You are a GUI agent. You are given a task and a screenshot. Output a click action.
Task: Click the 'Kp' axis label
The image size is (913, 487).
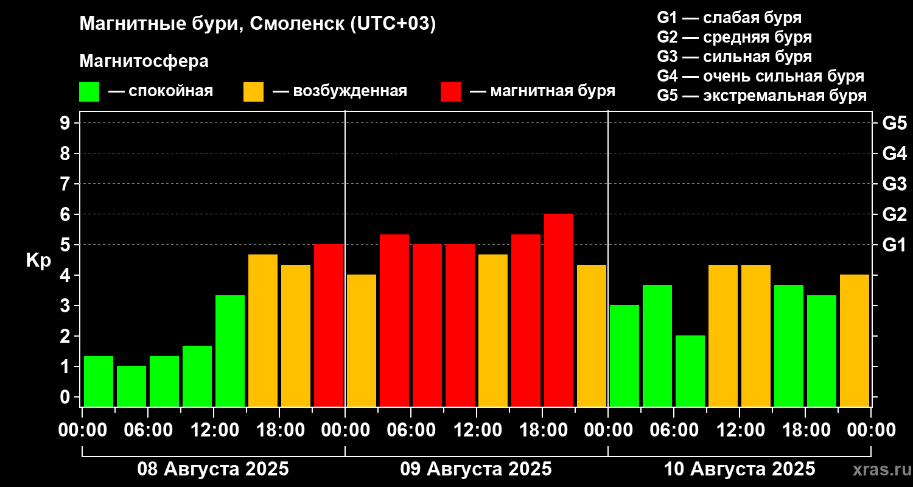point(38,260)
